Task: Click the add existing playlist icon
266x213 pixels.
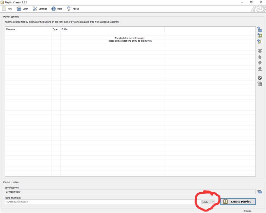Action: coord(260,42)
